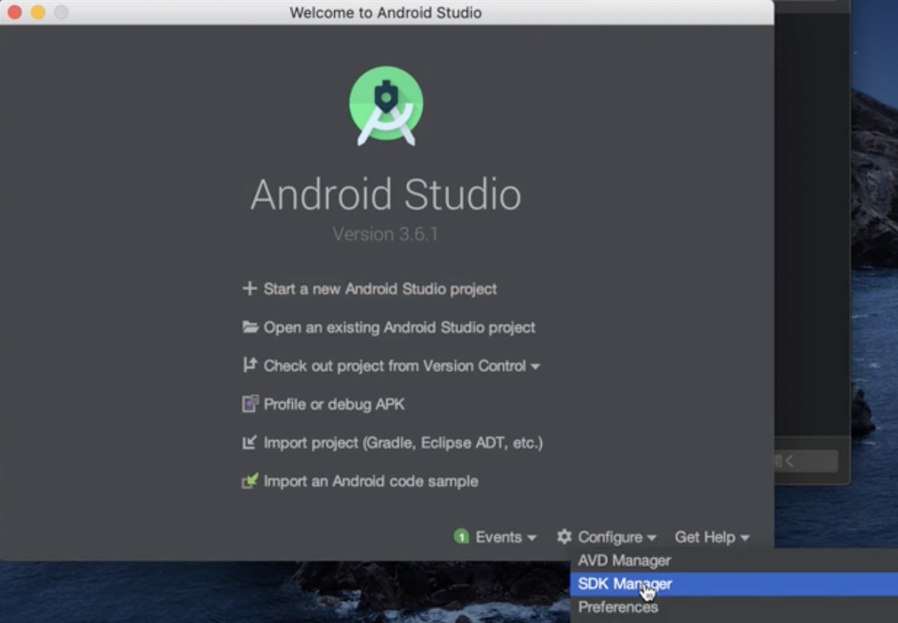This screenshot has width=898, height=623.
Task: Click the open folder icon
Action: pyautogui.click(x=250, y=327)
